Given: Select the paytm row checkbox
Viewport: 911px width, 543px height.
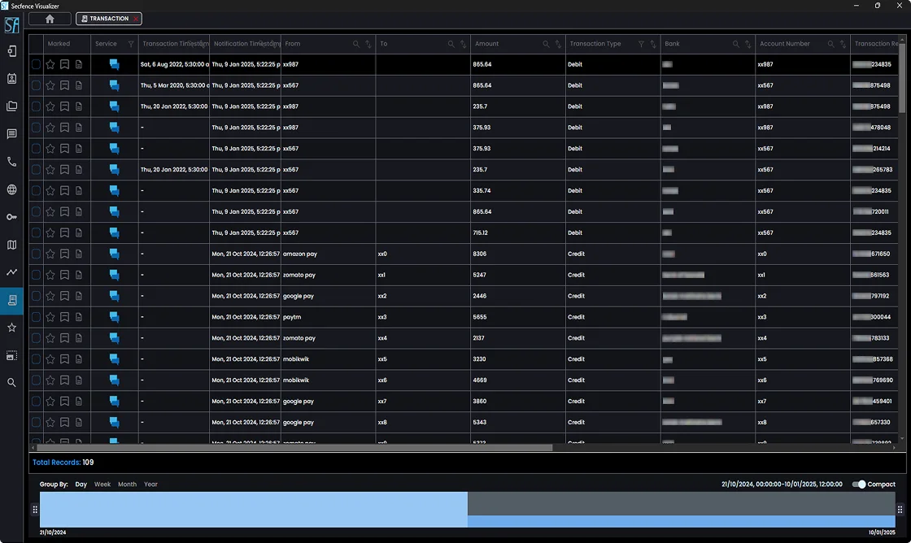Looking at the screenshot, I should pos(36,317).
